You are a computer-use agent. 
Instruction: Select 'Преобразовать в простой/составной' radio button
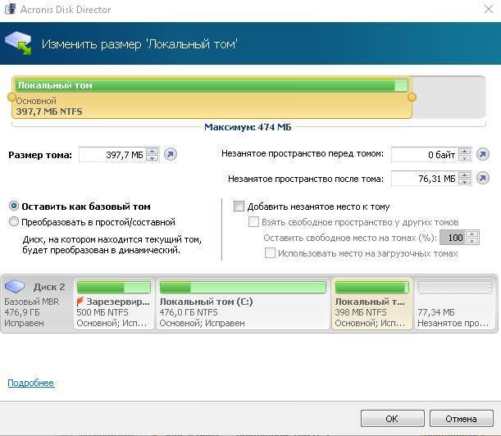point(14,221)
